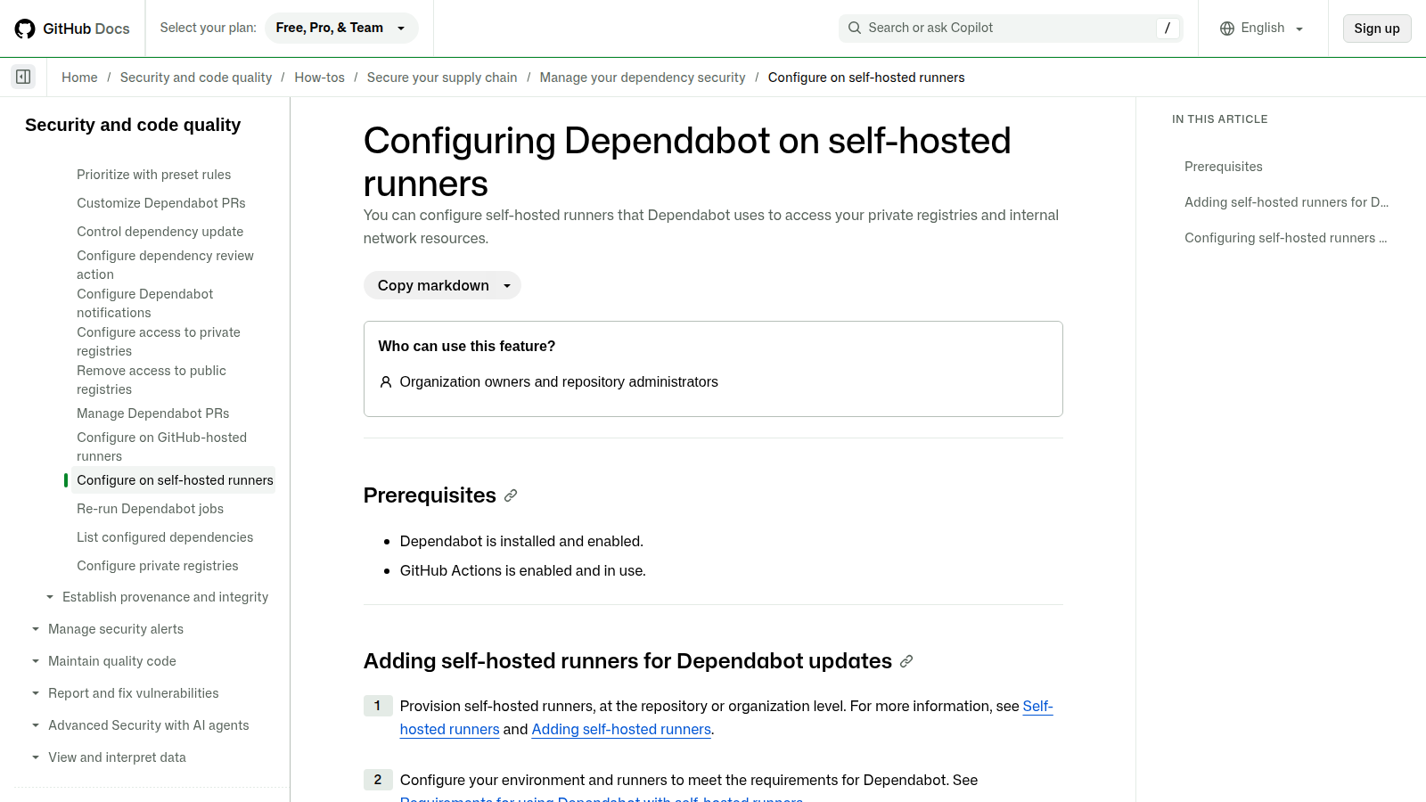Expand Advanced Security with AI agents
The width and height of the screenshot is (1426, 802).
coord(36,725)
